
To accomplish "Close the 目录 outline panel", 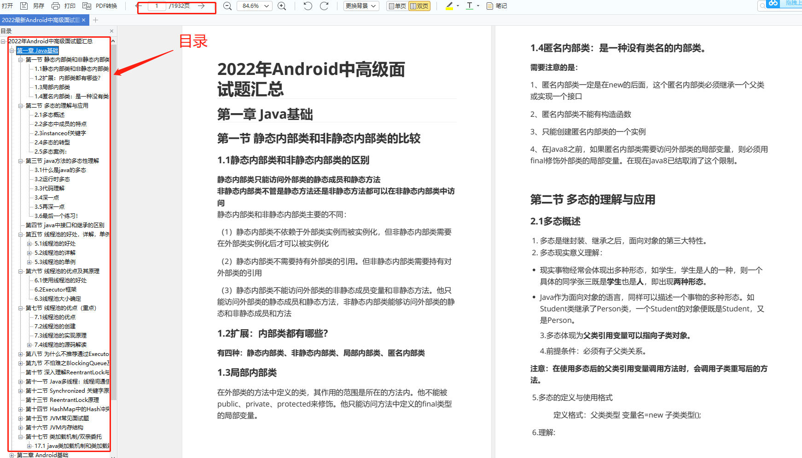I will pos(111,31).
